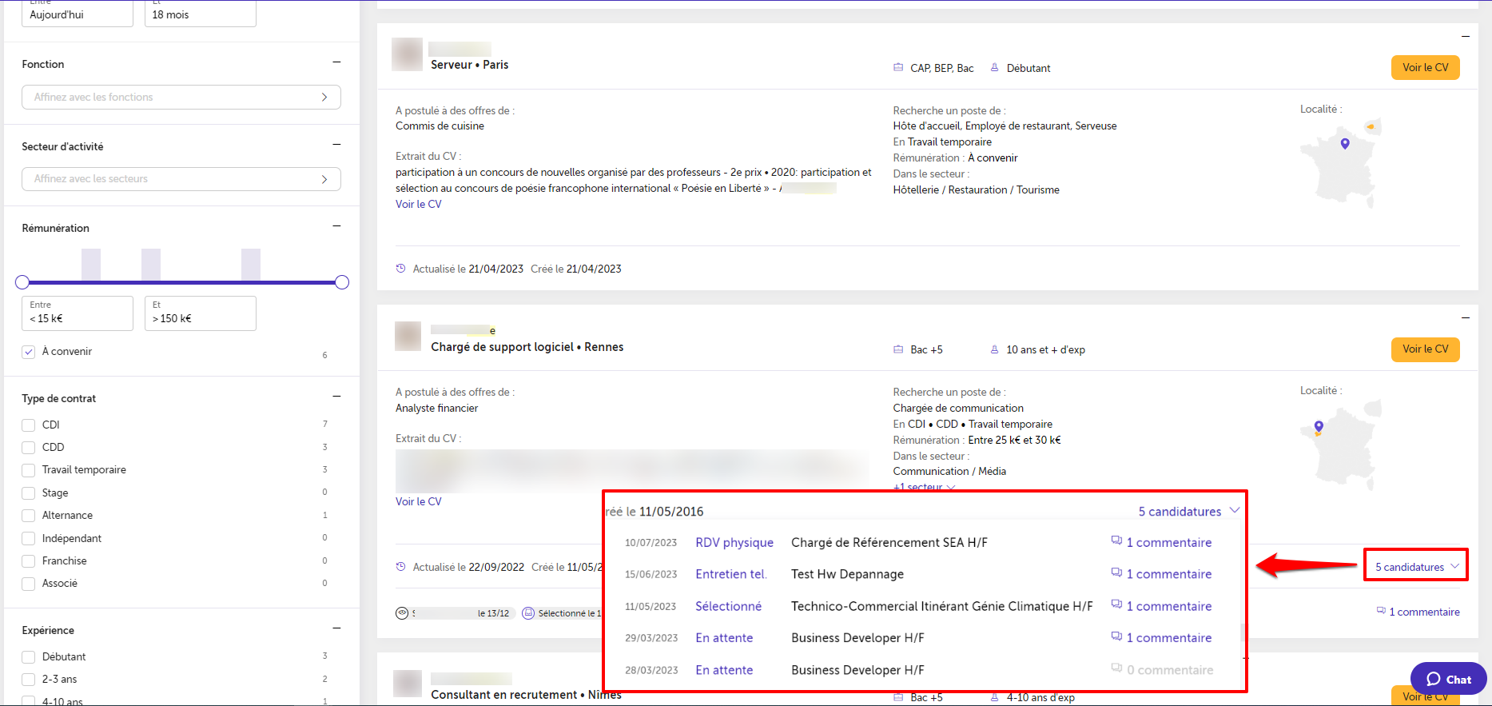Click the clock icon beside Actualisé le 22/09/2022

point(401,567)
